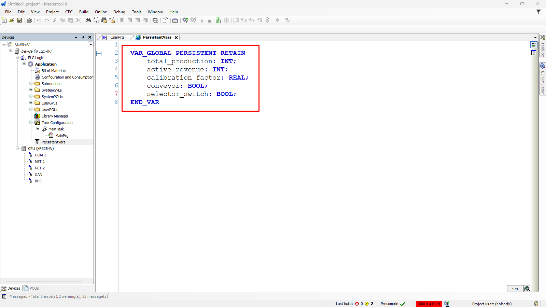Open the Find binoculars icon in toolbar
Viewport: 546px width, 307px height.
point(88,20)
